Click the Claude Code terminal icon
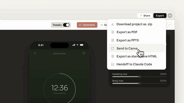The image size is (184, 103). click(112, 64)
